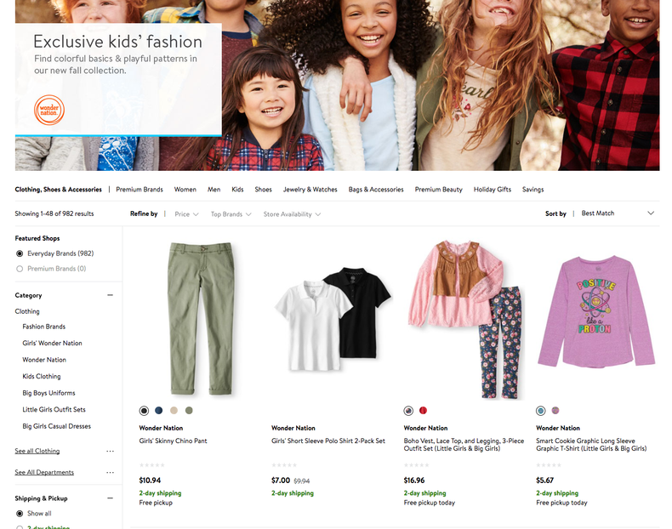This screenshot has width=672, height=529.
Task: Open the Girls' Wonder Nation category link
Action: coord(53,343)
